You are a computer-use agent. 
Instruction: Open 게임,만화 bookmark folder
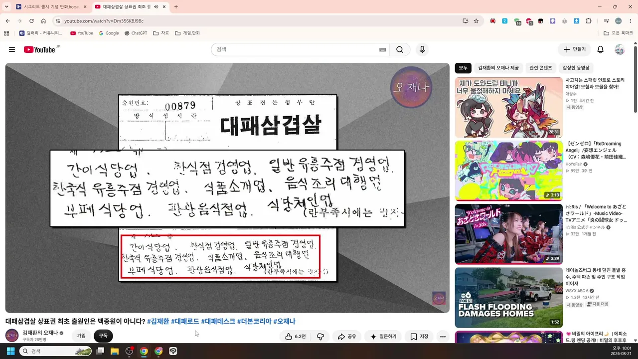187,33
